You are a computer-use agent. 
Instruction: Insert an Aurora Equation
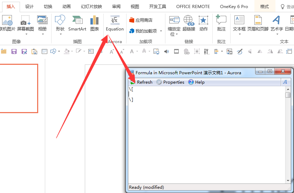pyautogui.click(x=115, y=23)
